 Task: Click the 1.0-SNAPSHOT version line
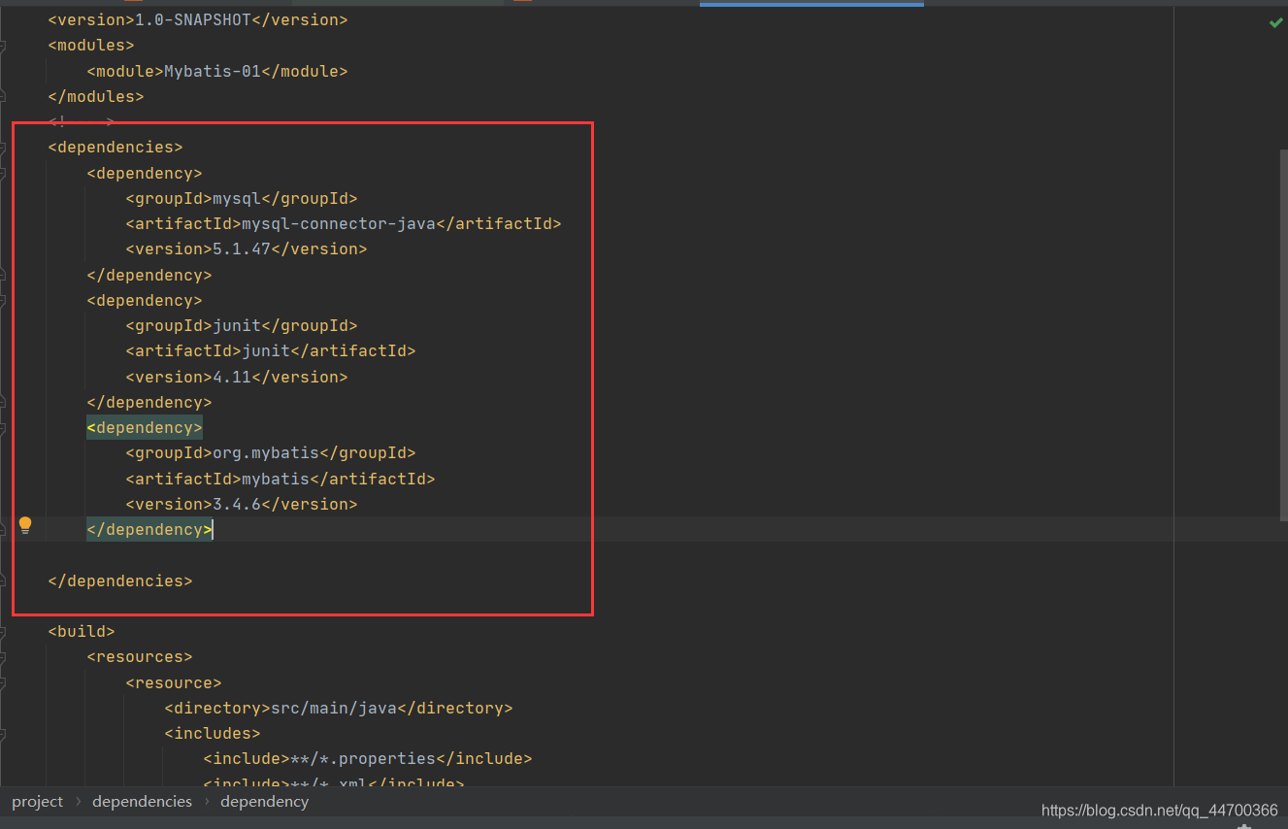pos(198,19)
